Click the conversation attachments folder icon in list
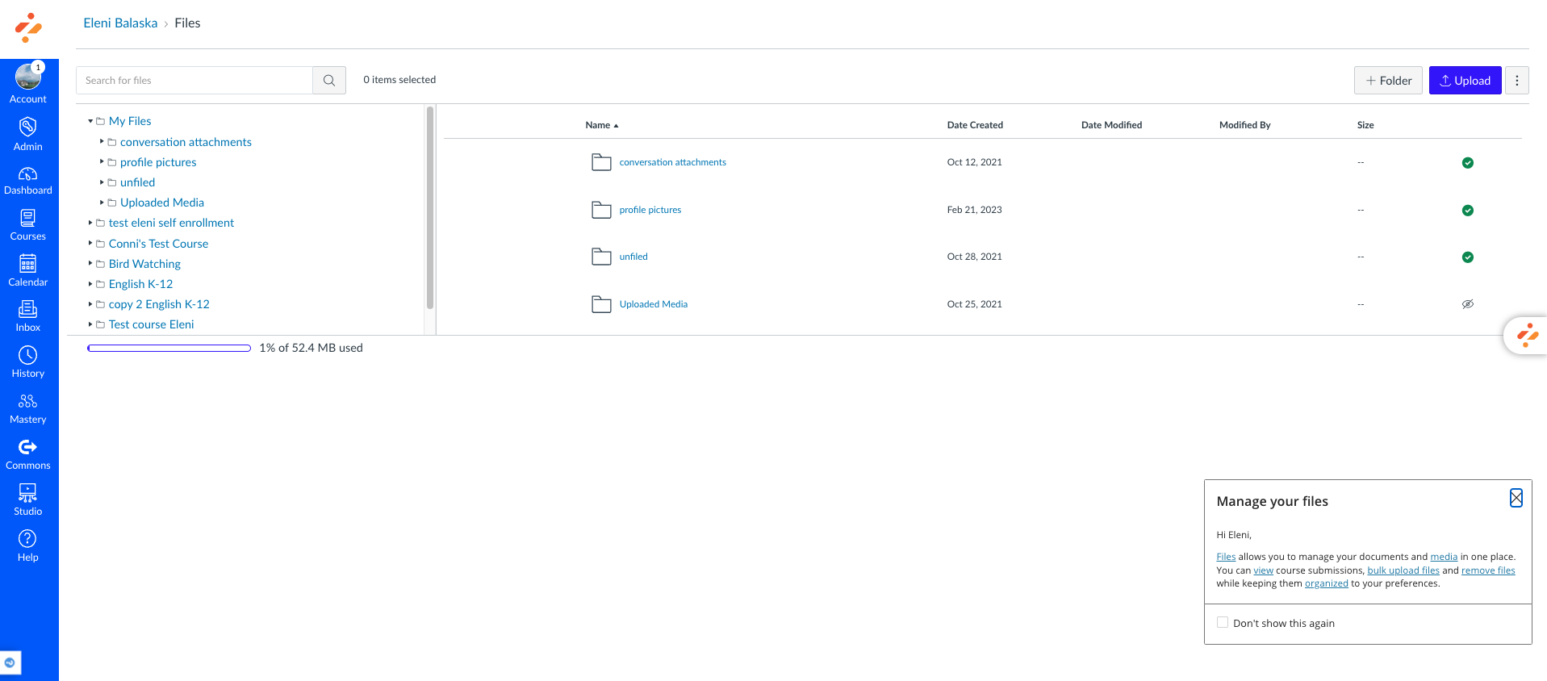The image size is (1547, 681). point(601,162)
